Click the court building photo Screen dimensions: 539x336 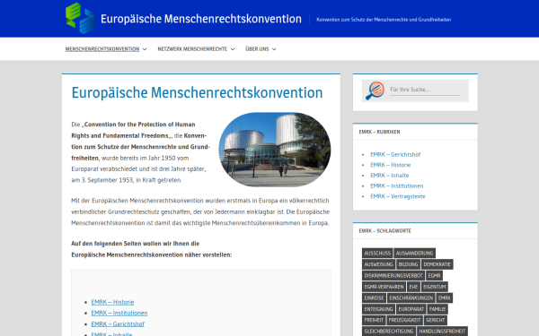click(x=275, y=150)
